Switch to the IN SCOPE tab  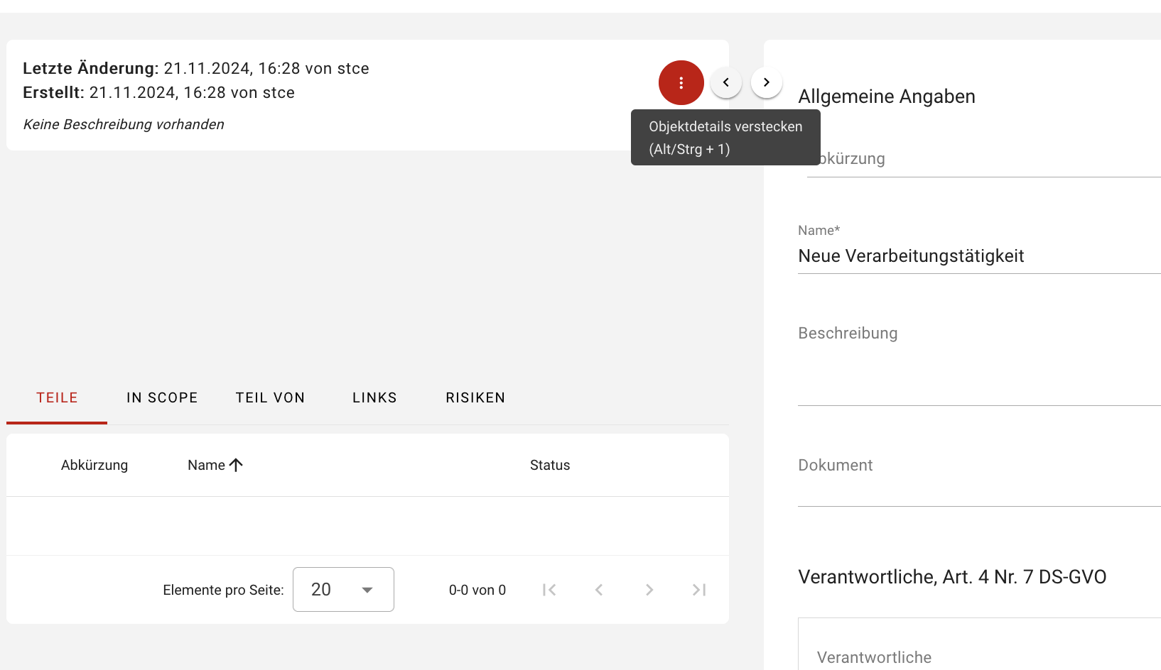click(162, 397)
